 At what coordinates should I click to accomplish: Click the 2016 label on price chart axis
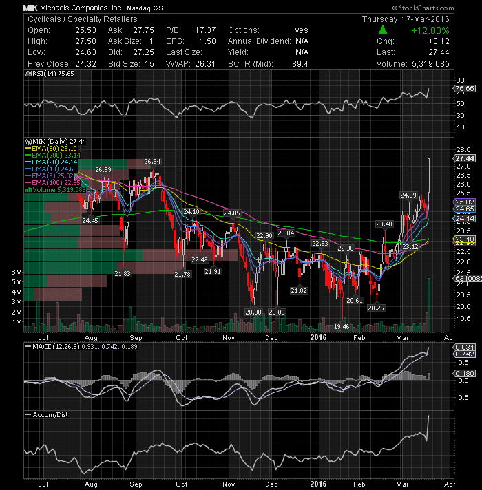[x=318, y=337]
